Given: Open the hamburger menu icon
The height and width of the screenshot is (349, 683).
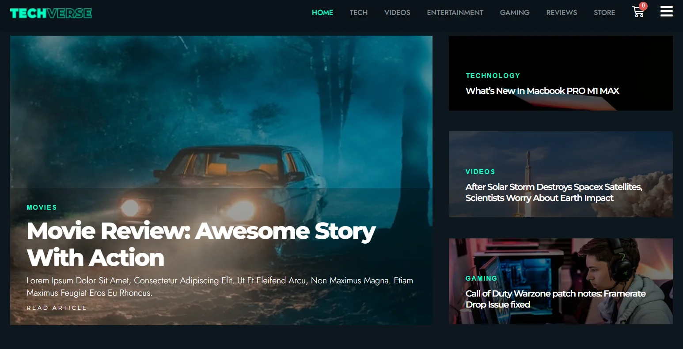Looking at the screenshot, I should pyautogui.click(x=666, y=11).
